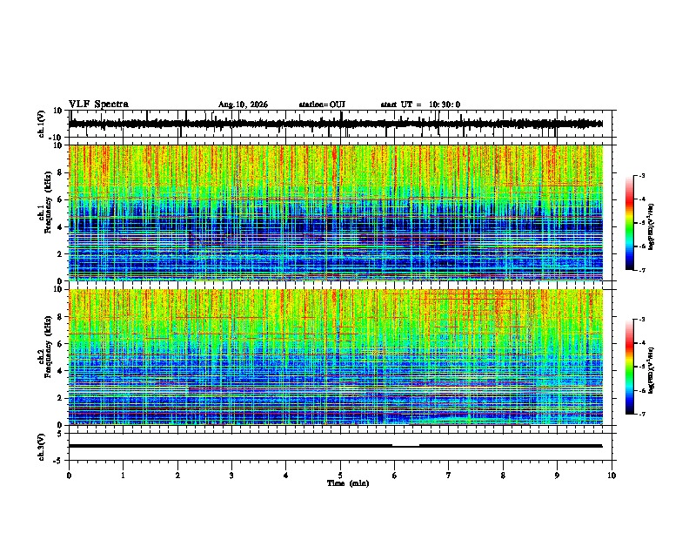
Task: Click the ch.2 colorbar log(PSD) label
Action: point(651,370)
